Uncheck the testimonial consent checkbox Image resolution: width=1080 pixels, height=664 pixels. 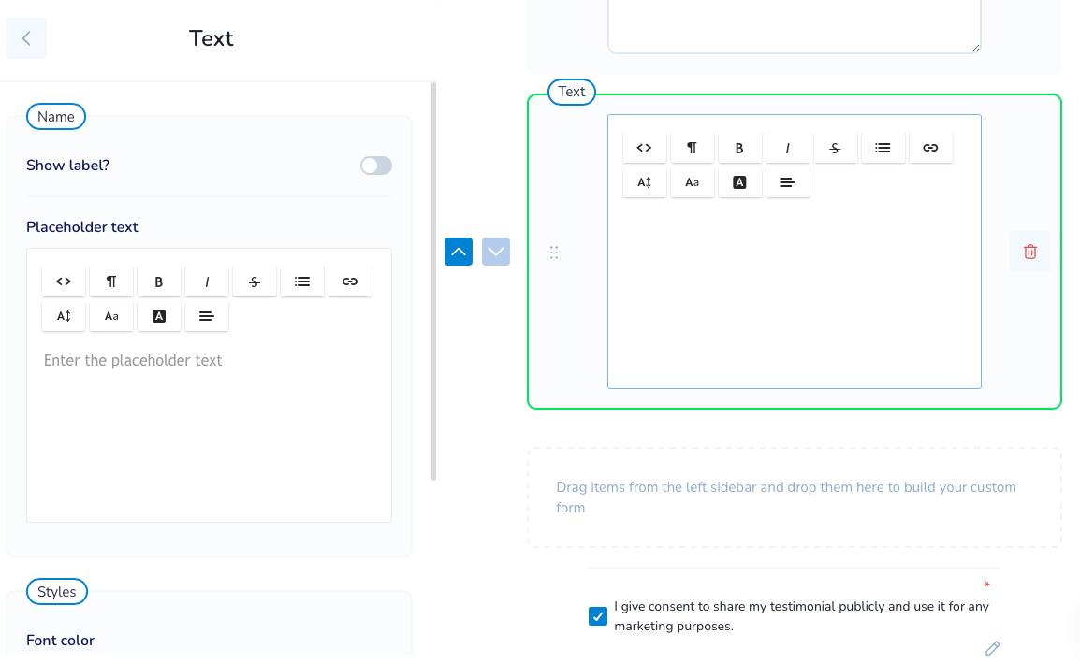pyautogui.click(x=598, y=615)
